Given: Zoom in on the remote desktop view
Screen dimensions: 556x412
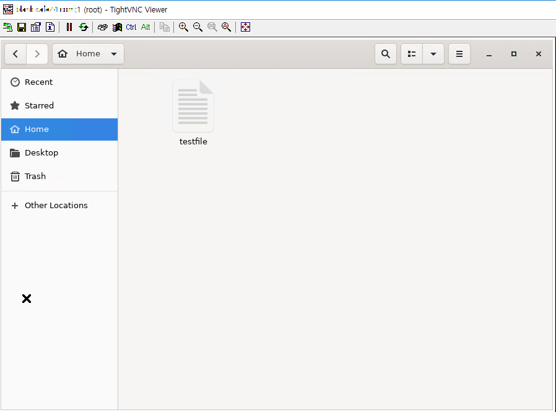Looking at the screenshot, I should (x=183, y=27).
